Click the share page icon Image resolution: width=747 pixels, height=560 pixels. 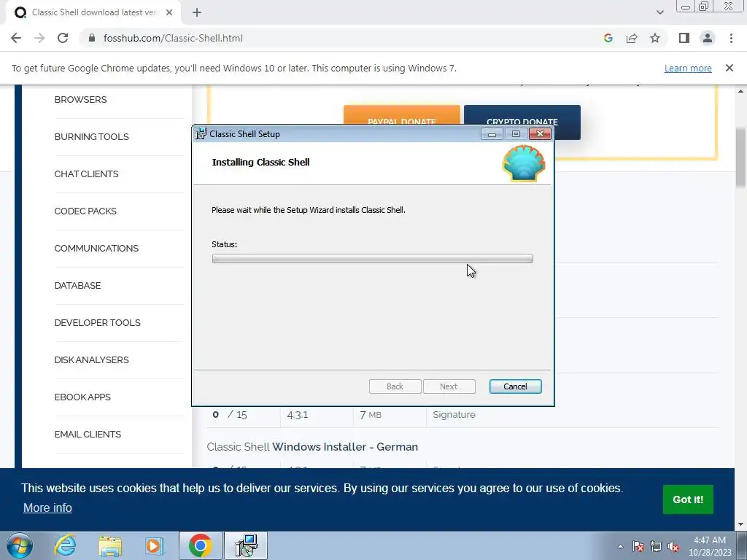tap(632, 38)
